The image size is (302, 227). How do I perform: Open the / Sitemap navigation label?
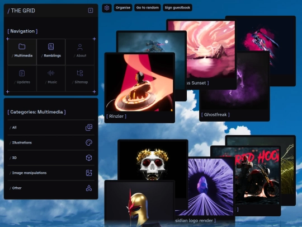click(80, 82)
